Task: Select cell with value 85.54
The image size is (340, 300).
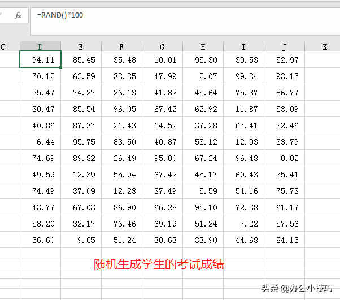Action: click(81, 108)
